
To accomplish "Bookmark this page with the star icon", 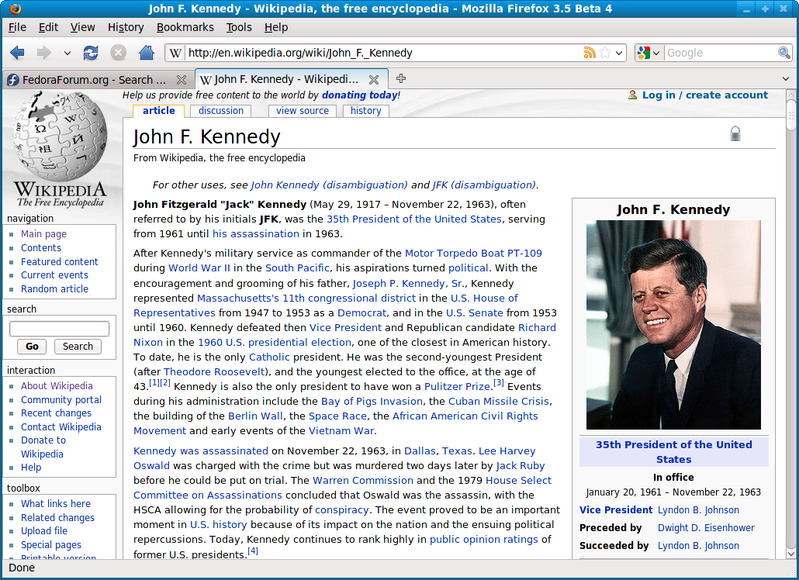I will 605,53.
